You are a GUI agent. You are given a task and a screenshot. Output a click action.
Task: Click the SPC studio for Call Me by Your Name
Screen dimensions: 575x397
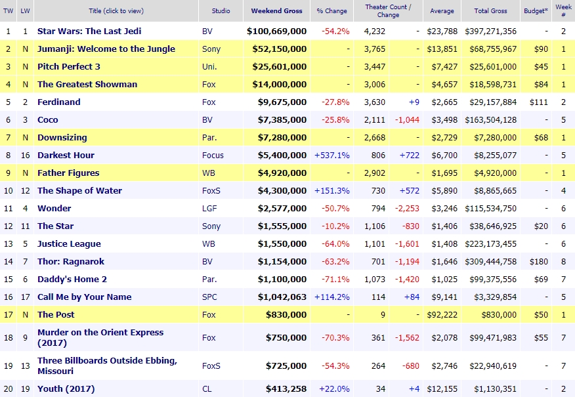click(x=209, y=297)
